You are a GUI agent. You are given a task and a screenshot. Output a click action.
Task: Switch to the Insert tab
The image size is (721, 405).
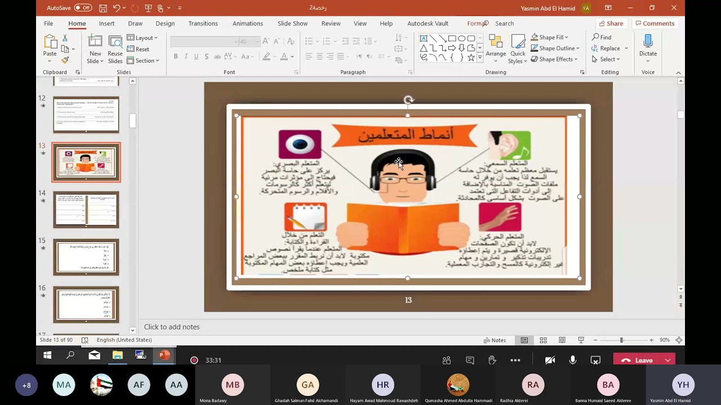pyautogui.click(x=106, y=24)
